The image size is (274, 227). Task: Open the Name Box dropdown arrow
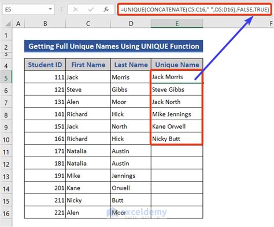[x=50, y=9]
